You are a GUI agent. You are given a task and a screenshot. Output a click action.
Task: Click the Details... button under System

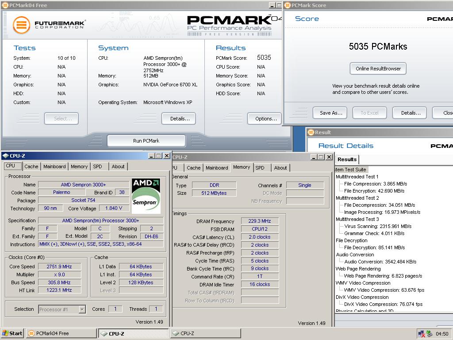pos(179,119)
